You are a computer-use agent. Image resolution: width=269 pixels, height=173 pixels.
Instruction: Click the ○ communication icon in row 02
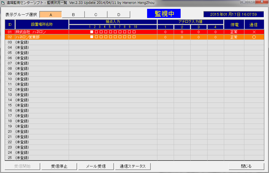point(254,37)
